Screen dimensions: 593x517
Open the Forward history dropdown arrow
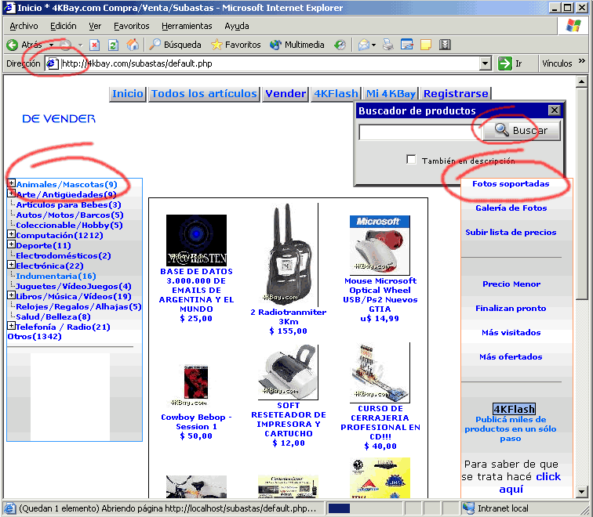pyautogui.click(x=80, y=45)
